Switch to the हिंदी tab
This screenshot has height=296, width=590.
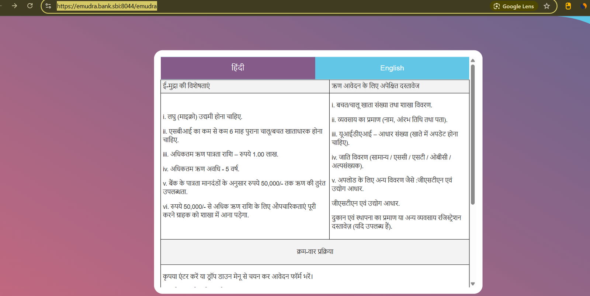click(x=238, y=68)
